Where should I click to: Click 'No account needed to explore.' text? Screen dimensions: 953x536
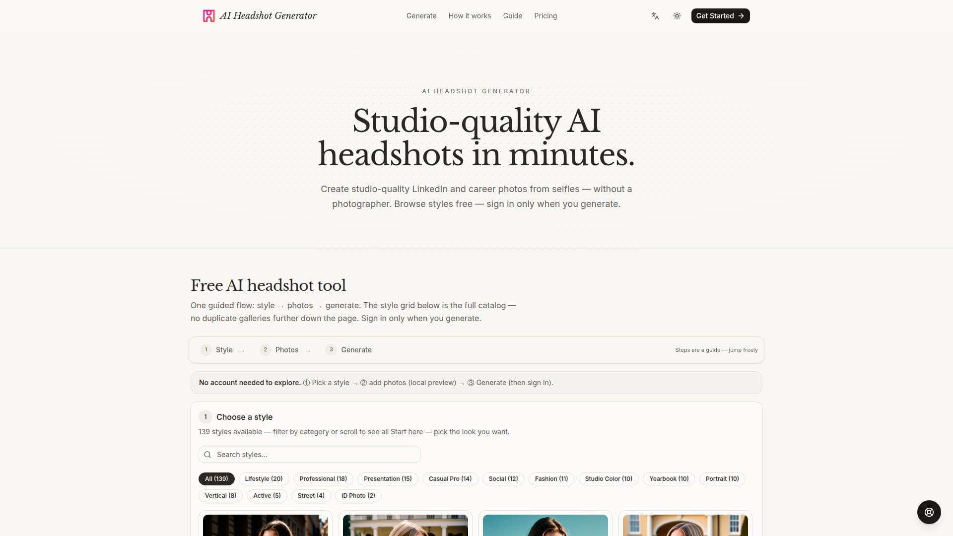coord(250,383)
